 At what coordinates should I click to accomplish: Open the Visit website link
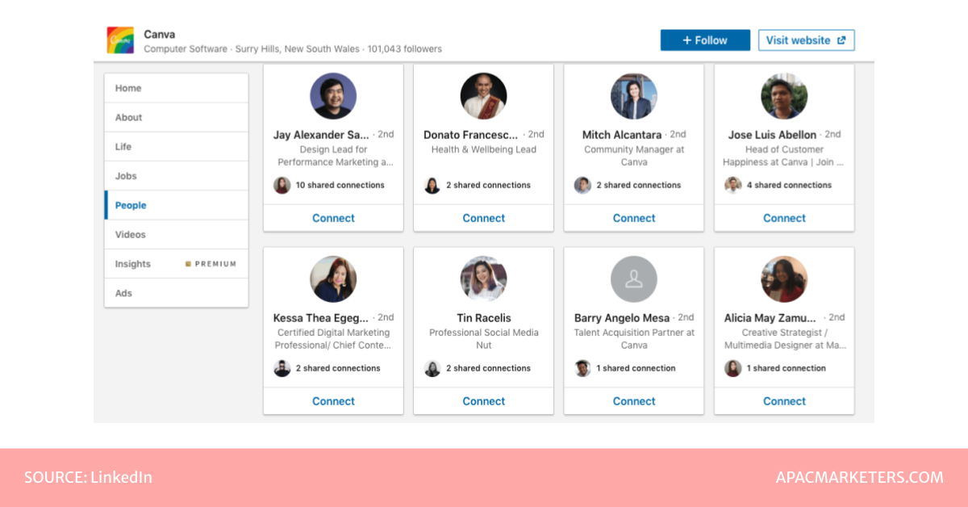806,40
